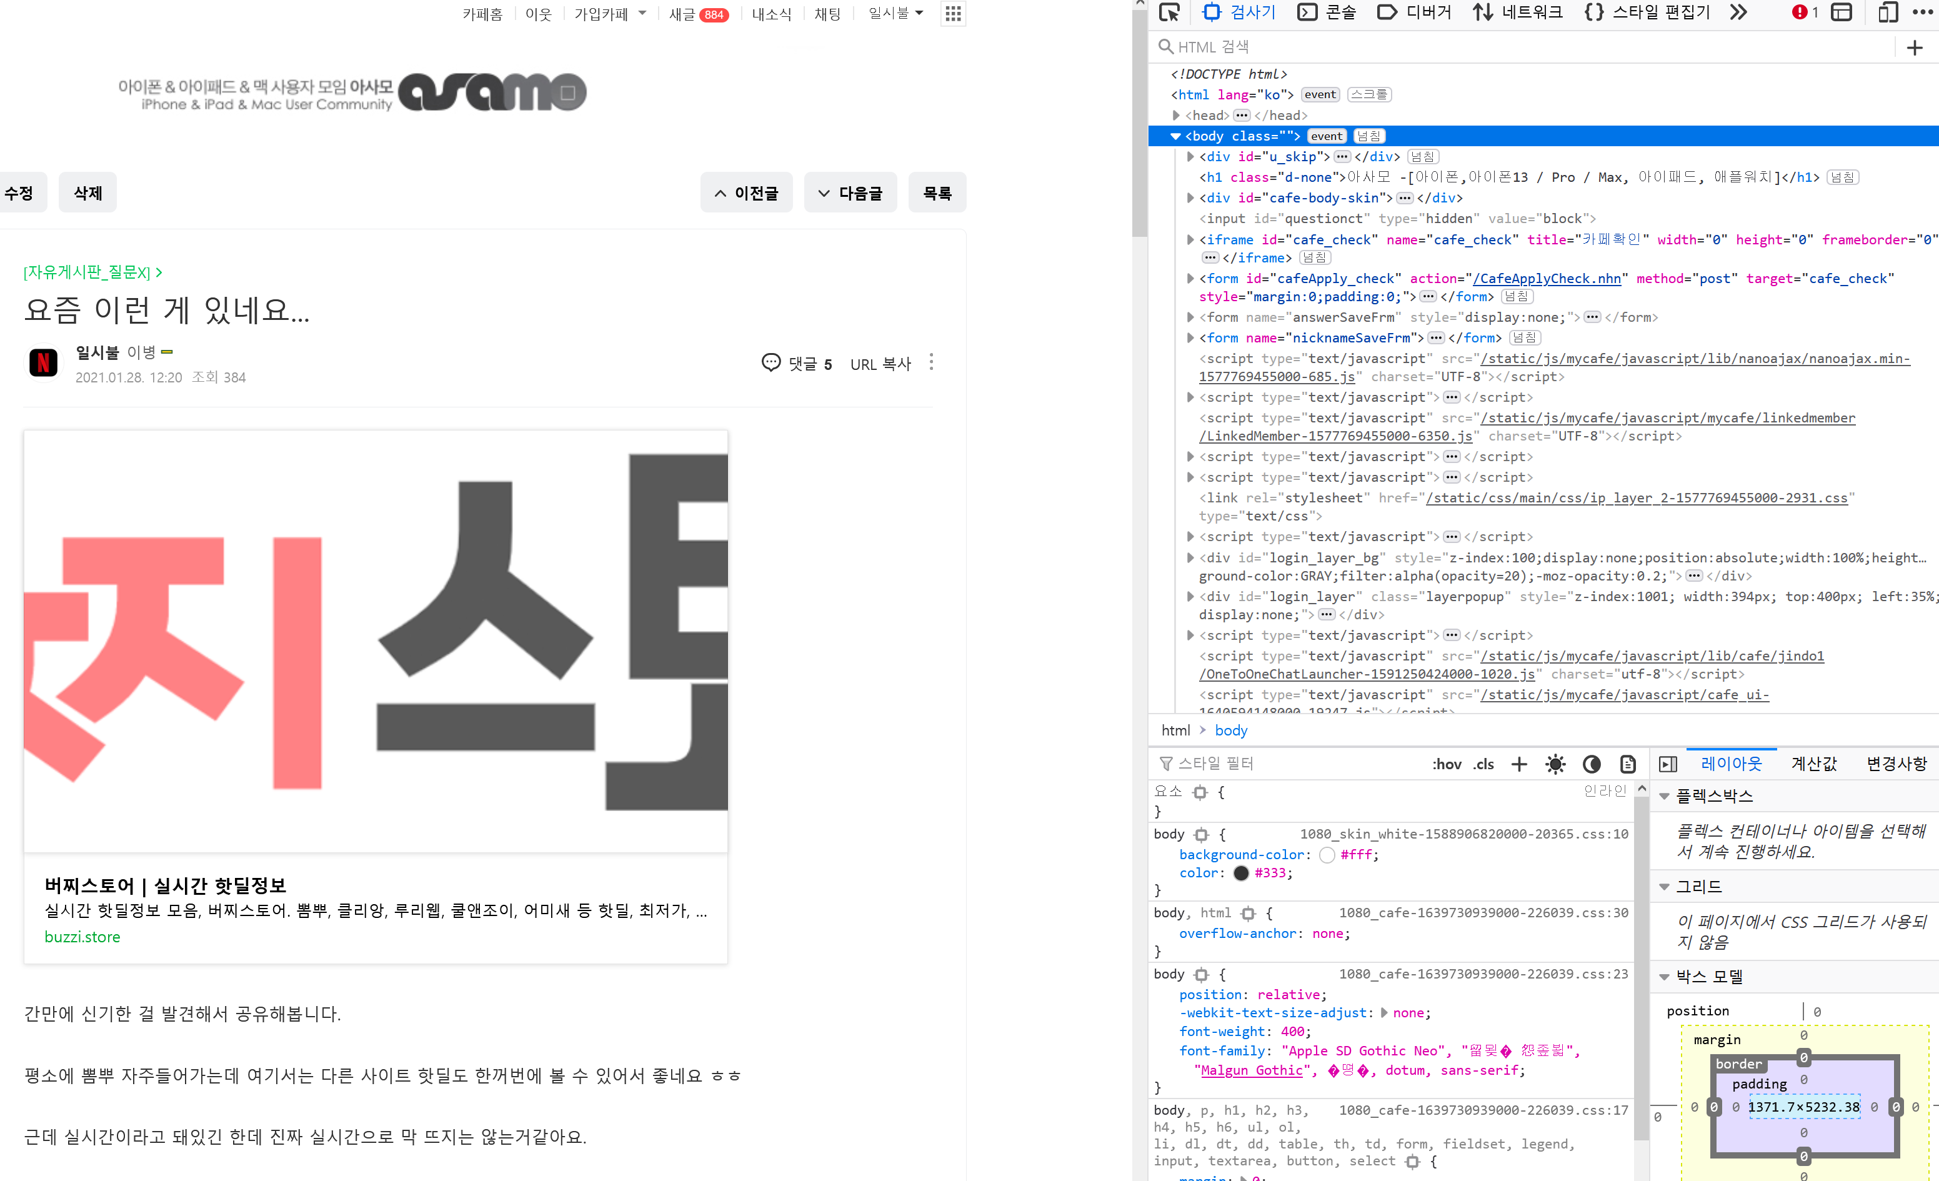Image resolution: width=1939 pixels, height=1181 pixels.
Task: Click the event badge on body element
Action: 1327,136
